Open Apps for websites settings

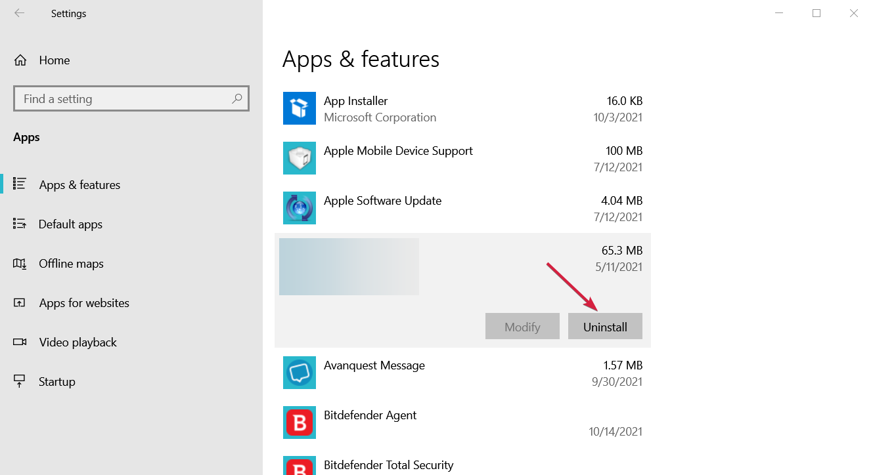(83, 302)
